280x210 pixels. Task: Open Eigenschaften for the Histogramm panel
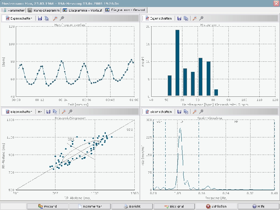(x=158, y=18)
